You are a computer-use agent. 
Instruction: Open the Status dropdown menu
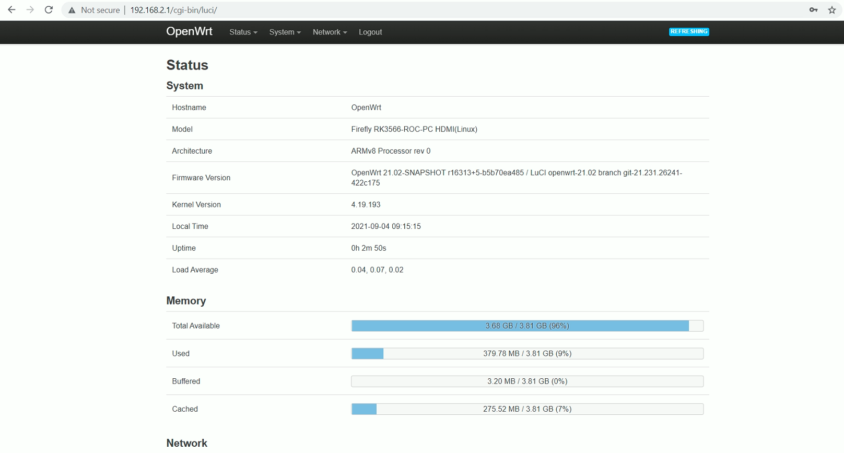(243, 32)
